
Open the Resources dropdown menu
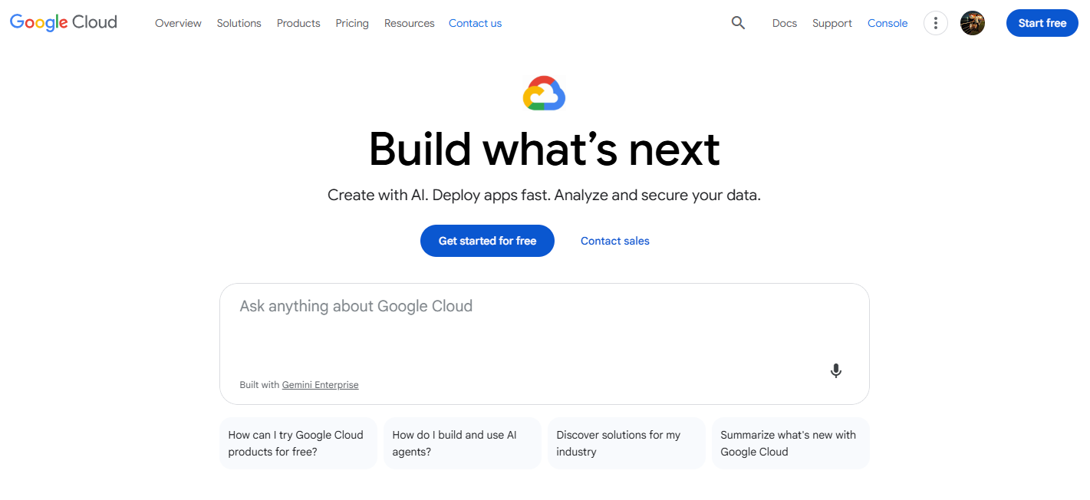(409, 23)
